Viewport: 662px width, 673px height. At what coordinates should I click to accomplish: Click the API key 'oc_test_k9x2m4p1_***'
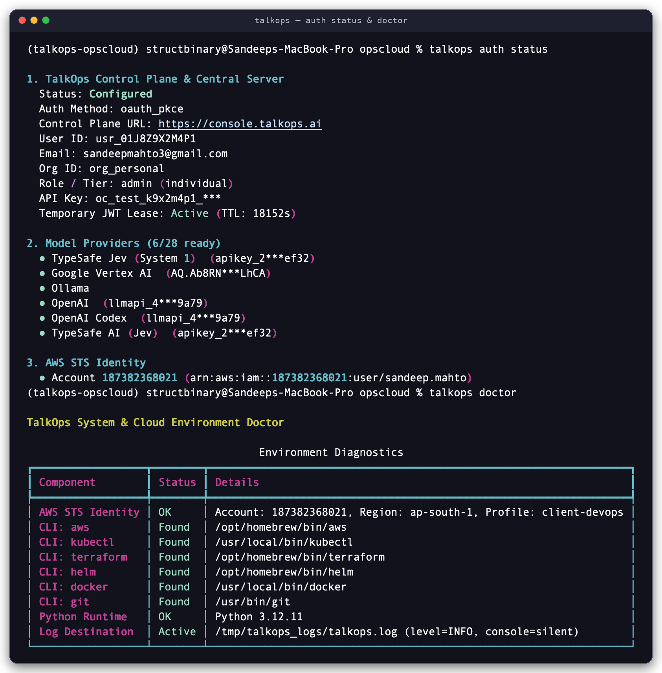point(158,199)
